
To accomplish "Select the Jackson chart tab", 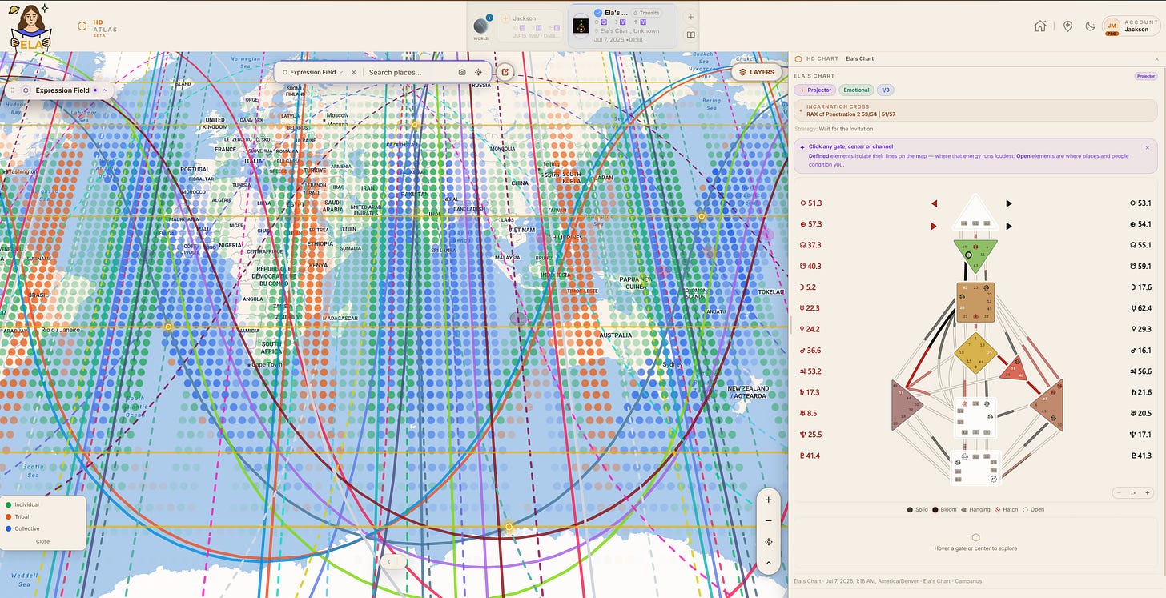I will tap(530, 26).
